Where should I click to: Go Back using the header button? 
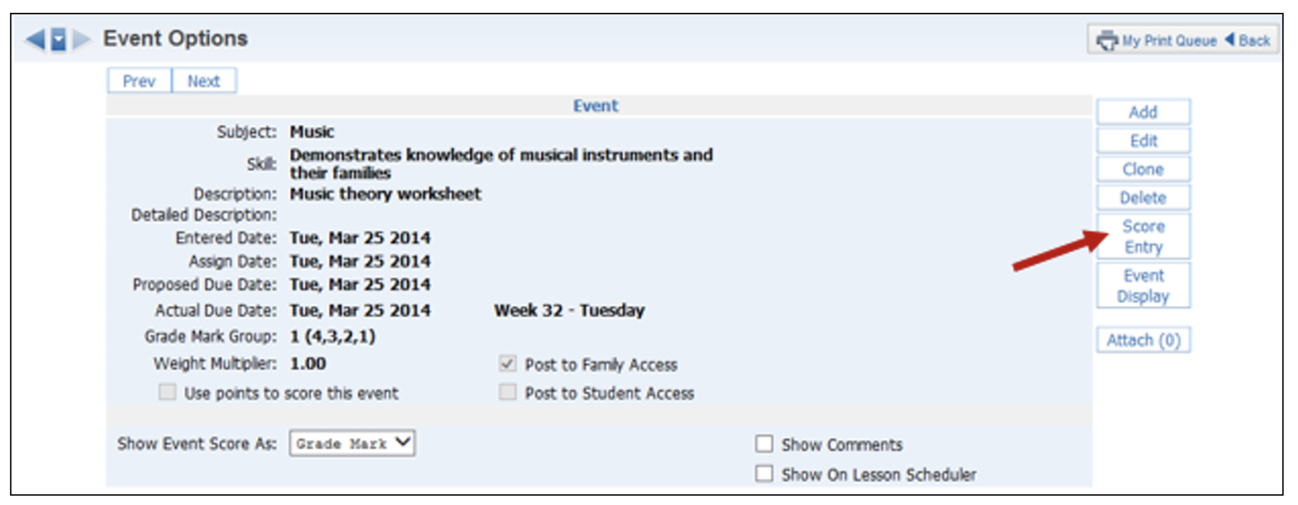1248,41
